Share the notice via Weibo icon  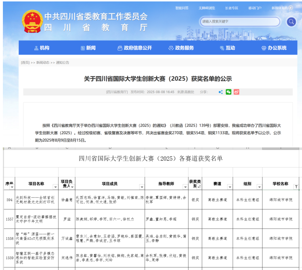(236, 92)
